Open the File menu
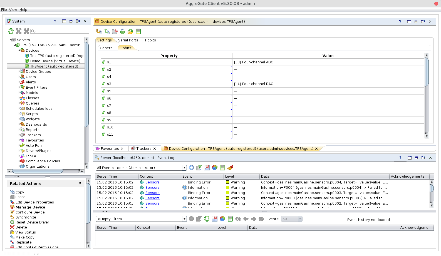Viewport: 441px width, 256px height. point(4,9)
